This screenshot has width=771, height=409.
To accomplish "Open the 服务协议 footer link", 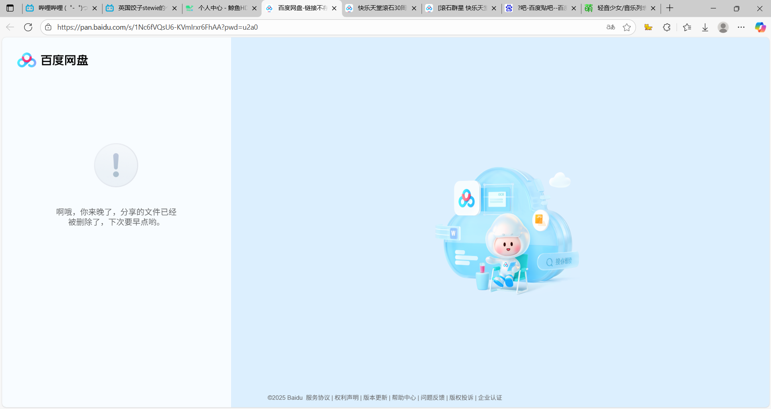I will tap(317, 397).
